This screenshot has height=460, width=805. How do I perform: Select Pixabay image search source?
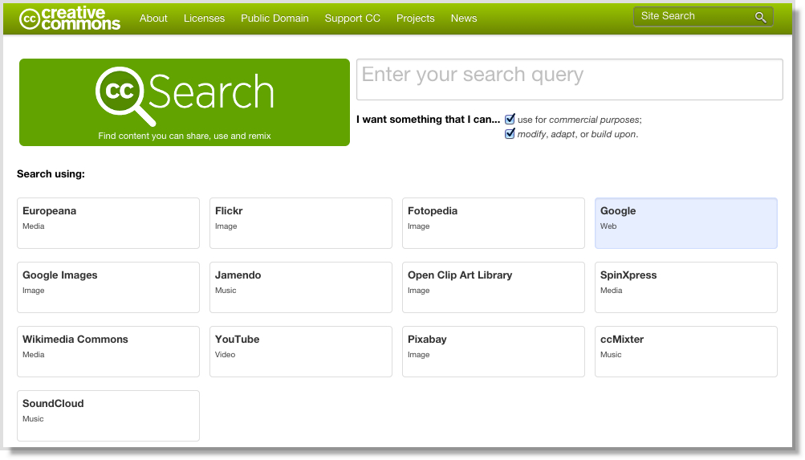pyautogui.click(x=494, y=352)
